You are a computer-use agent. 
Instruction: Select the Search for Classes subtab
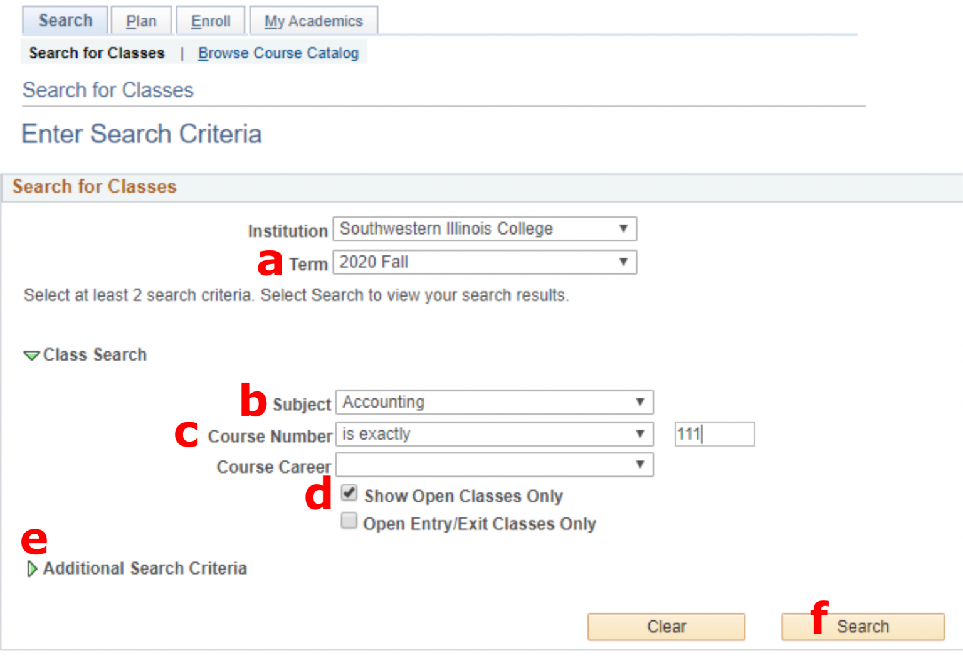97,53
